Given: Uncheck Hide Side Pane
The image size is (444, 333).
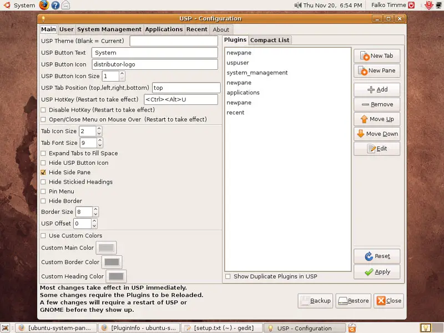Looking at the screenshot, I should pyautogui.click(x=43, y=172).
